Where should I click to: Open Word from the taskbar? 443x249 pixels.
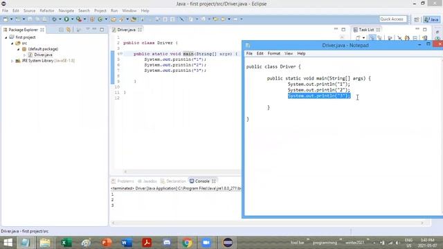coord(127,243)
